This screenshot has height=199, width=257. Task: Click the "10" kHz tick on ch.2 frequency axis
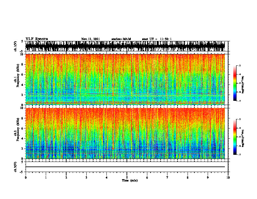(x=22, y=108)
